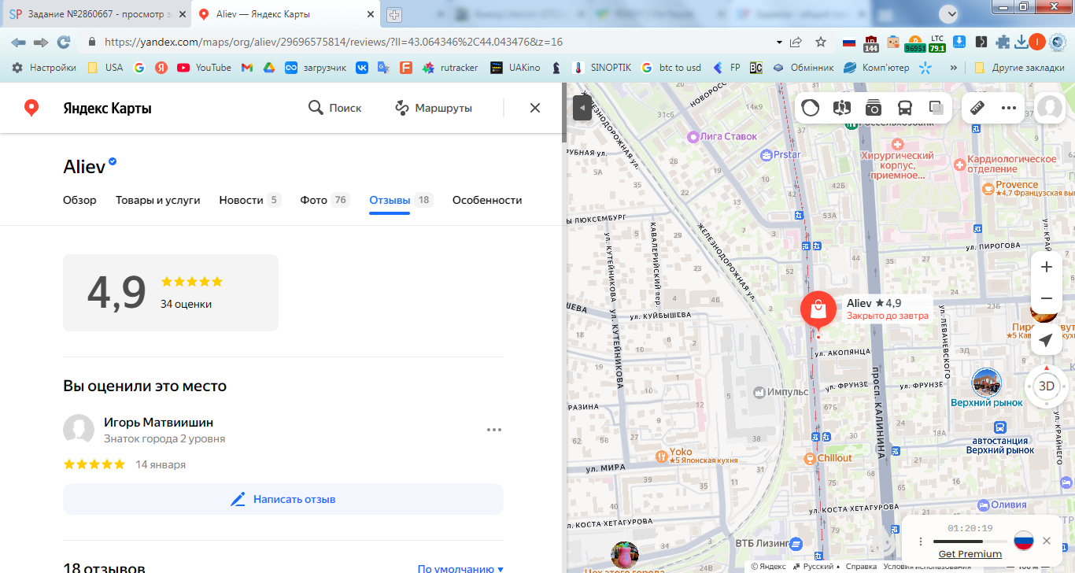Open the Поиск search

pyautogui.click(x=335, y=108)
